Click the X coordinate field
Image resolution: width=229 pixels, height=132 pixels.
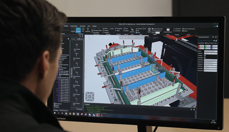coord(201,46)
